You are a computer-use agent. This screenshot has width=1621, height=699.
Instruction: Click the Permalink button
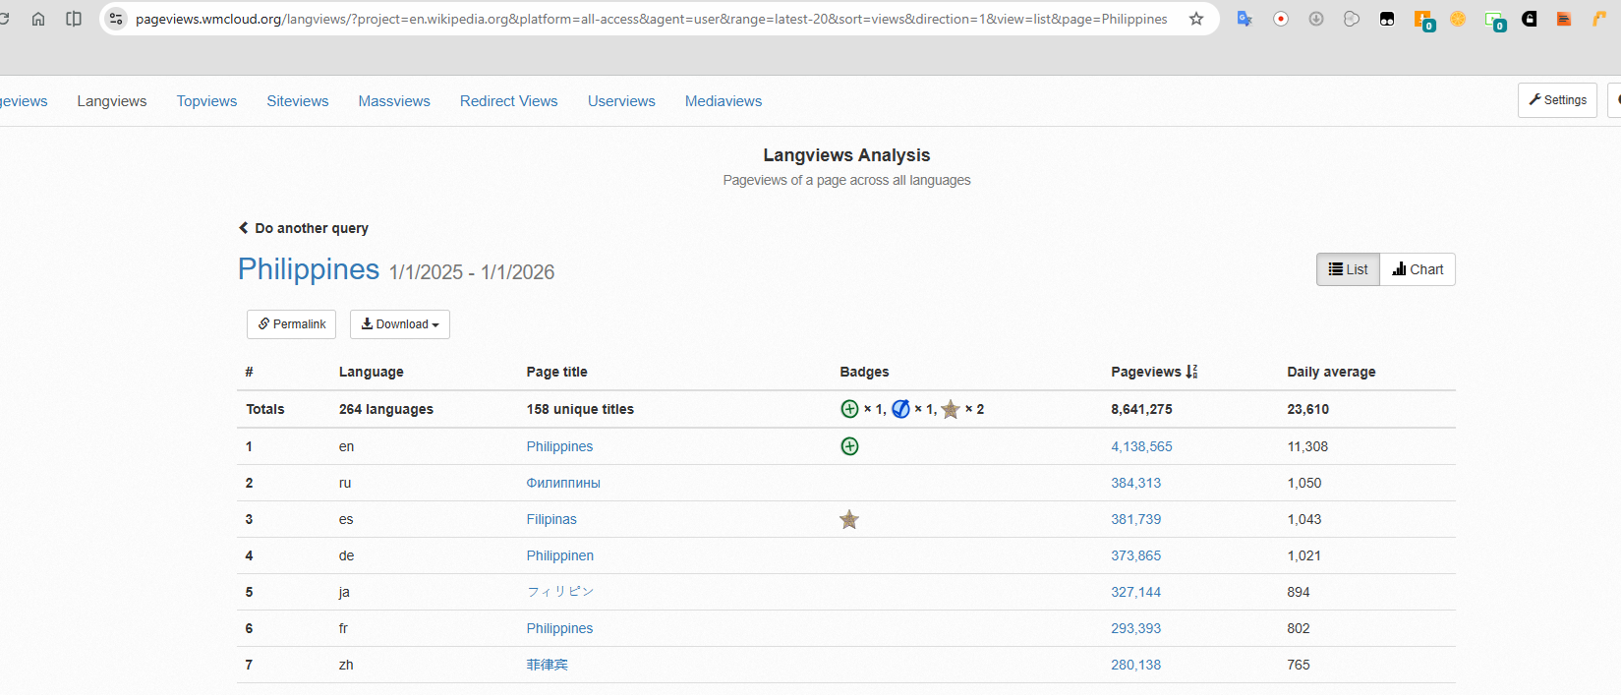(291, 324)
